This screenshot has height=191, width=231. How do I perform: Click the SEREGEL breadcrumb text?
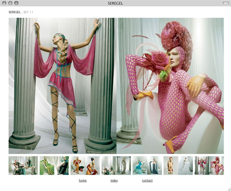[x=14, y=12]
